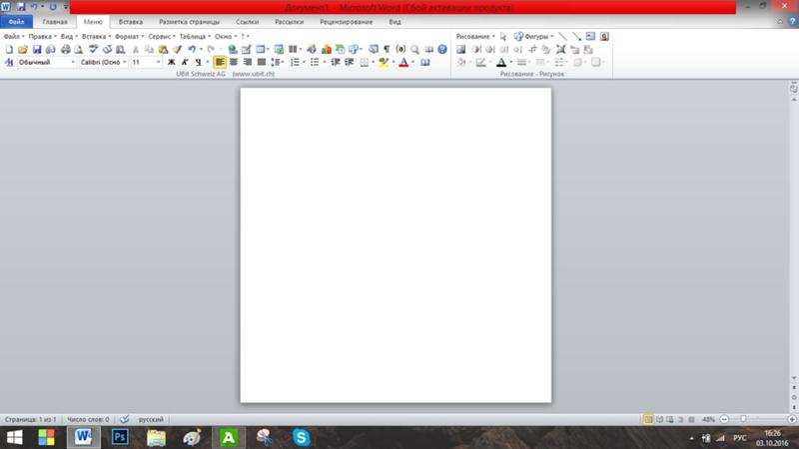Click the Format Painter brush icon
The image size is (799, 449).
pyautogui.click(x=177, y=49)
